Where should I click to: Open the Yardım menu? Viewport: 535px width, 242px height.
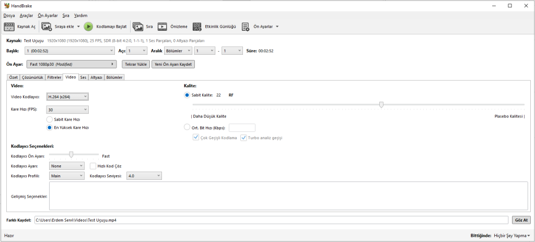click(x=81, y=15)
